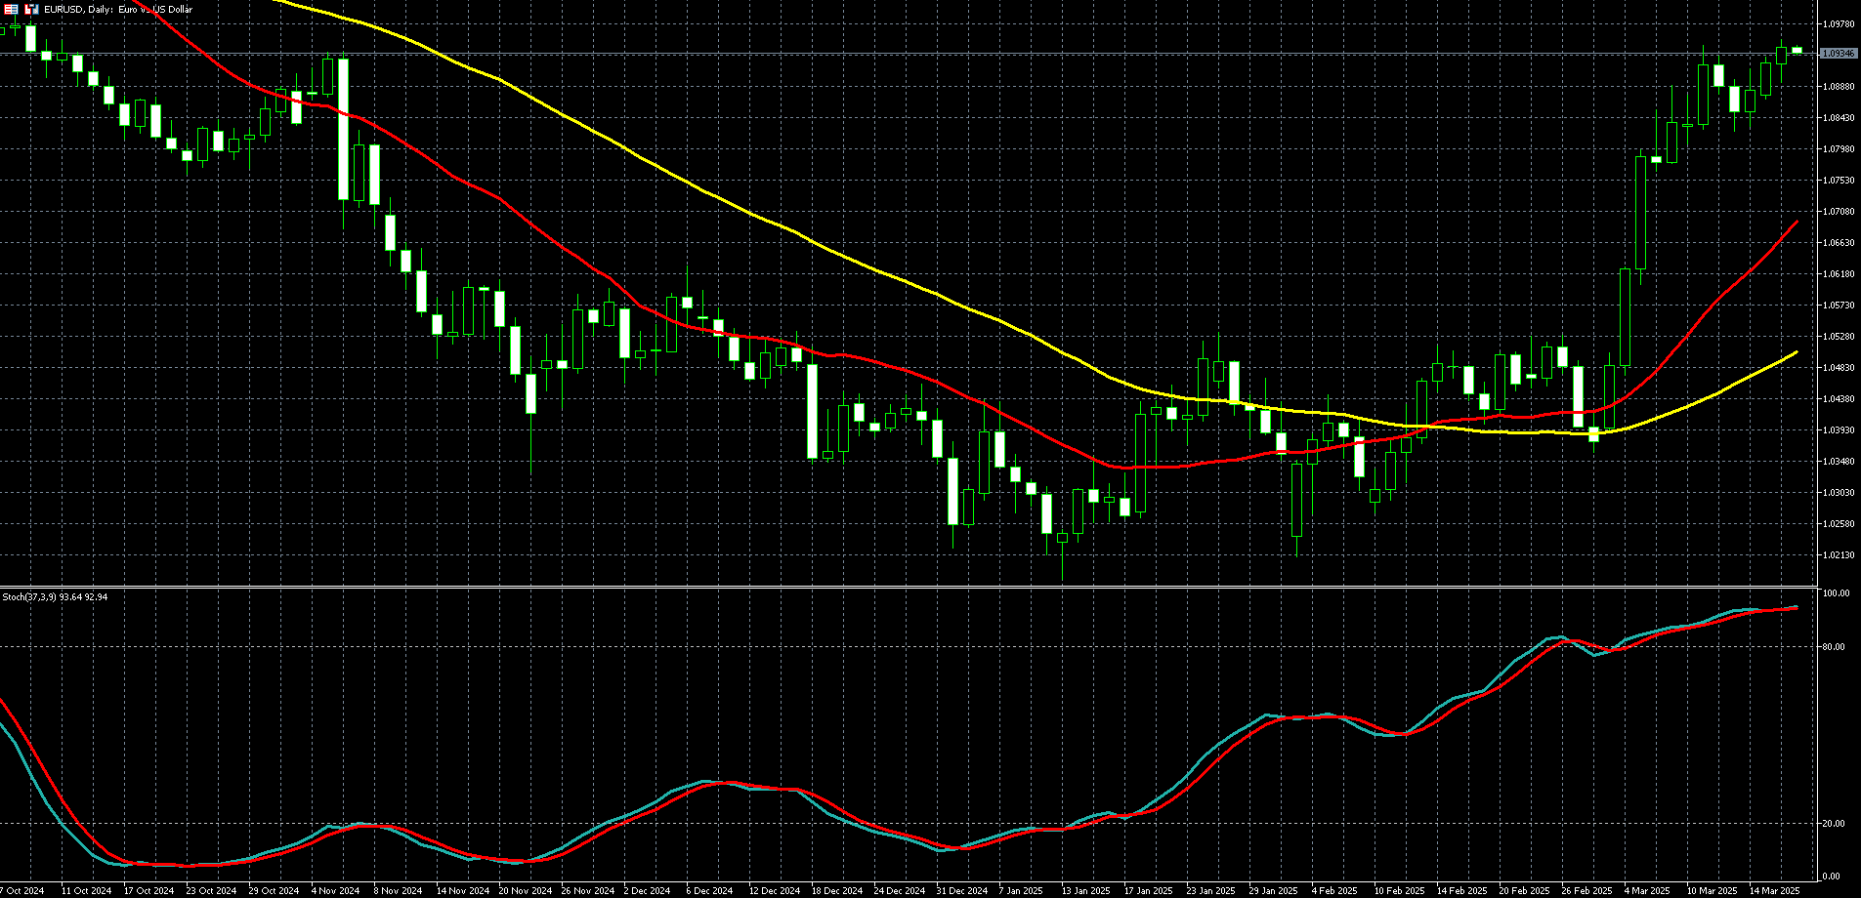Select the current price tag 1.09346
1861x898 pixels.
[x=1838, y=54]
